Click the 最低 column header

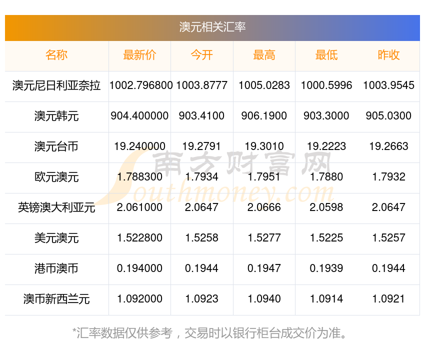coord(326,55)
